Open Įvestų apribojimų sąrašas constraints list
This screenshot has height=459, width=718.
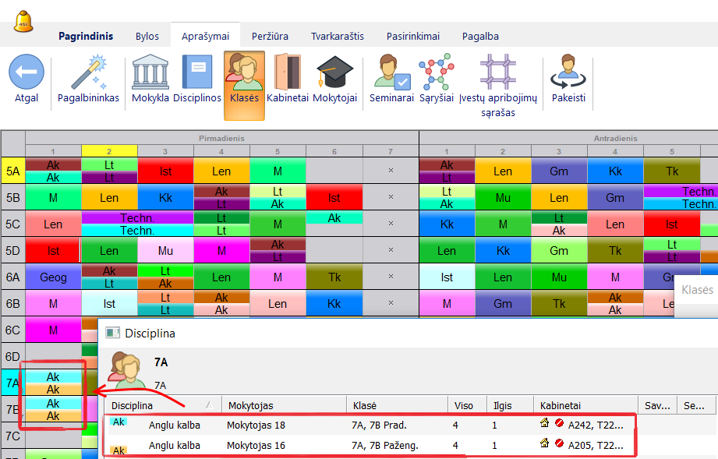pyautogui.click(x=497, y=72)
